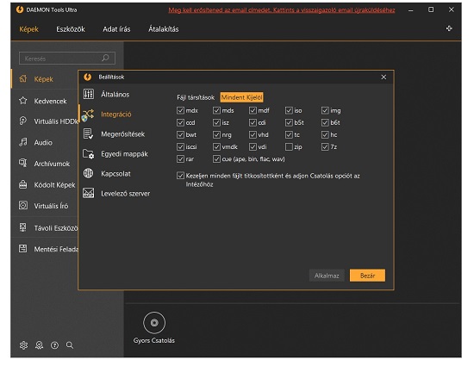Click the magnifier icon at bottom bar
Screen dimensions: 474x366
pyautogui.click(x=70, y=345)
